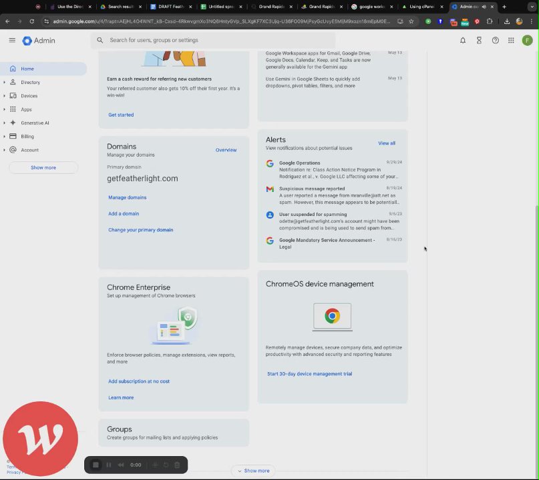Expand the Billing menu arrow

point(4,136)
